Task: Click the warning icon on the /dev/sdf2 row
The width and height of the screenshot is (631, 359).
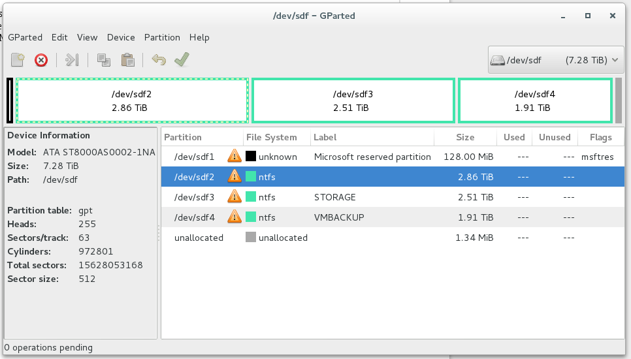Action: 235,176
